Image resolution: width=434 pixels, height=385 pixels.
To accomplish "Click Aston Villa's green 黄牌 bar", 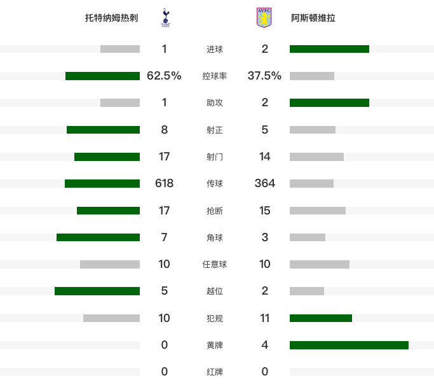I will [349, 345].
